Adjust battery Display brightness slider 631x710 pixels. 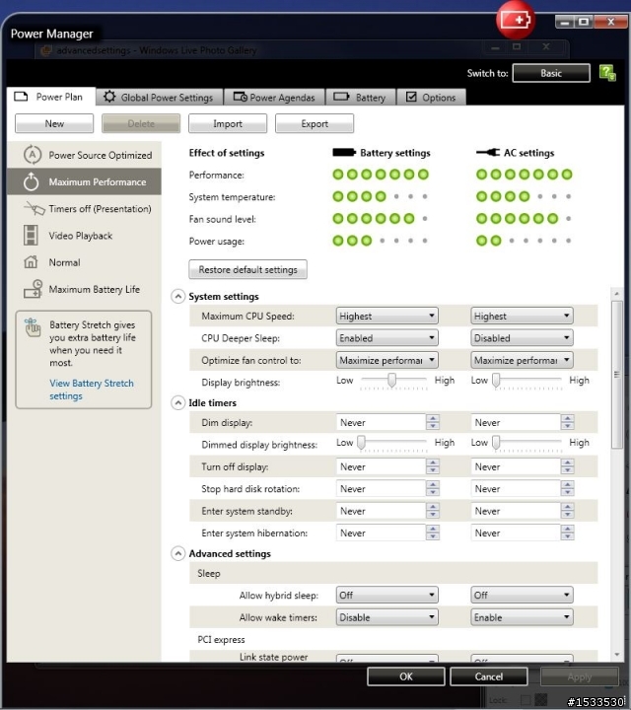point(392,381)
